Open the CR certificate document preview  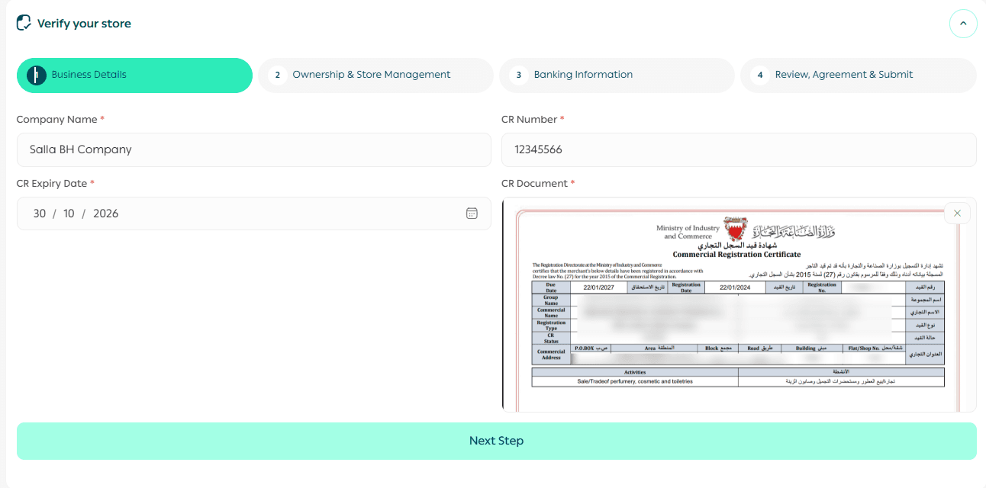[739, 305]
